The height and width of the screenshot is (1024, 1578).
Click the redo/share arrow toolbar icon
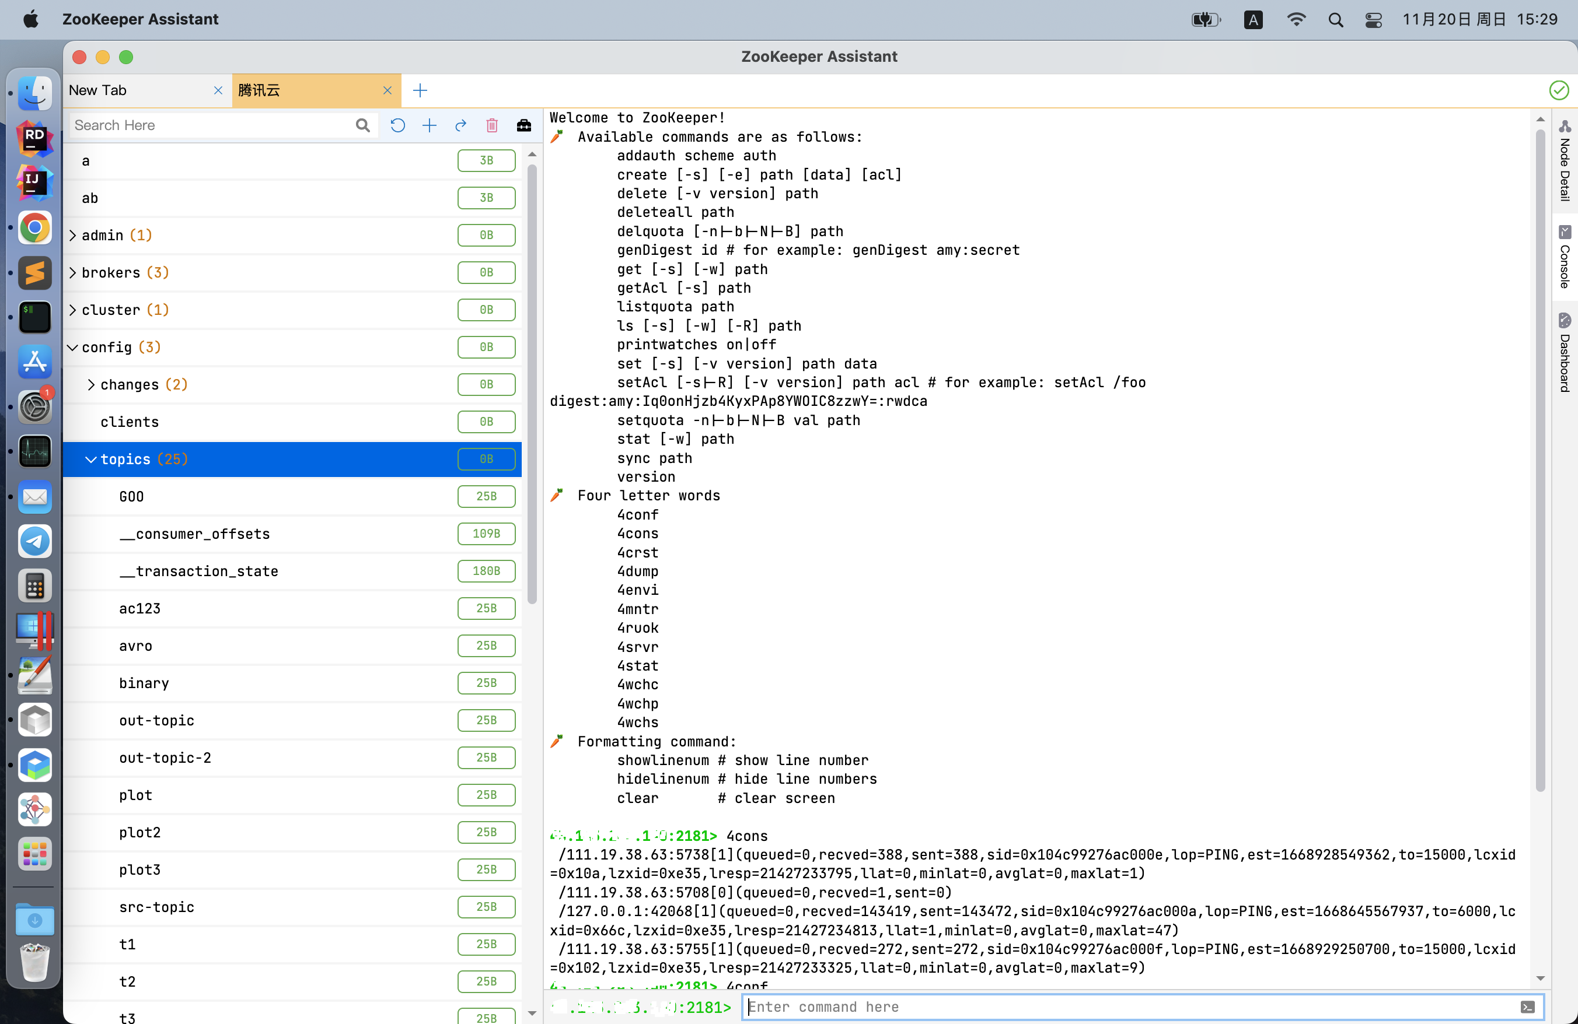(x=461, y=125)
